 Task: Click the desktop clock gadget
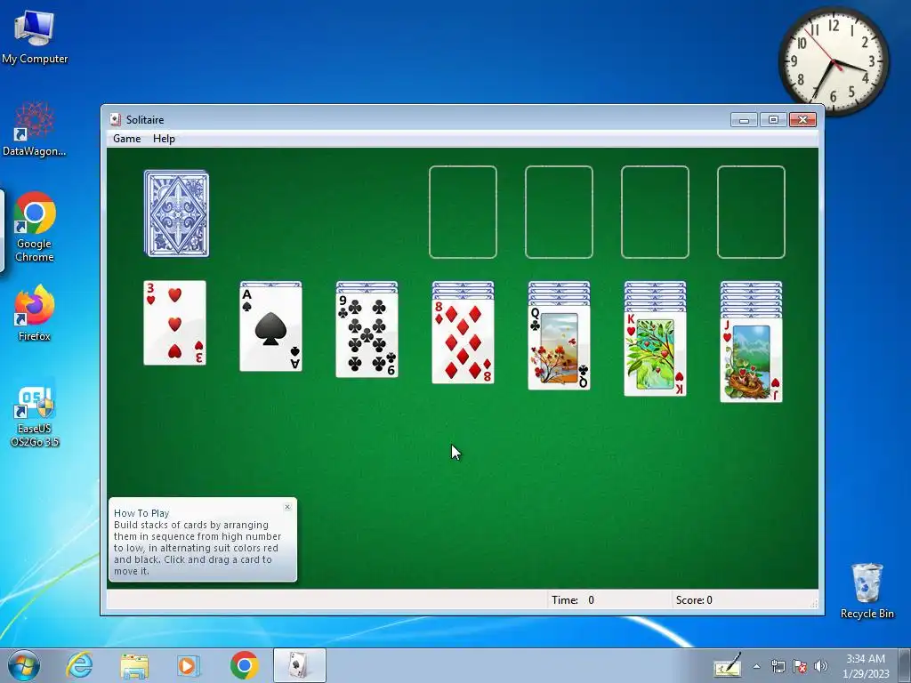834,61
